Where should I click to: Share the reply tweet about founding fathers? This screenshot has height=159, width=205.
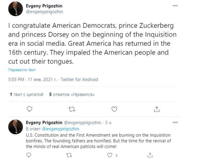pyautogui.click(x=150, y=155)
